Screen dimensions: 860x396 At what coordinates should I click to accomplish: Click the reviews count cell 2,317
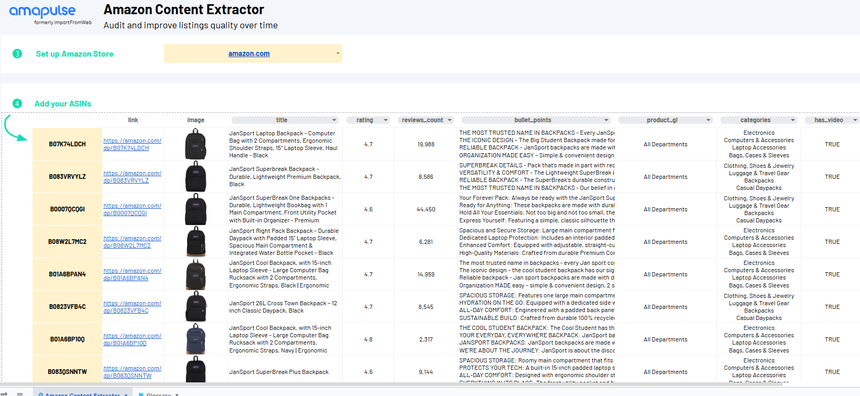coord(426,339)
